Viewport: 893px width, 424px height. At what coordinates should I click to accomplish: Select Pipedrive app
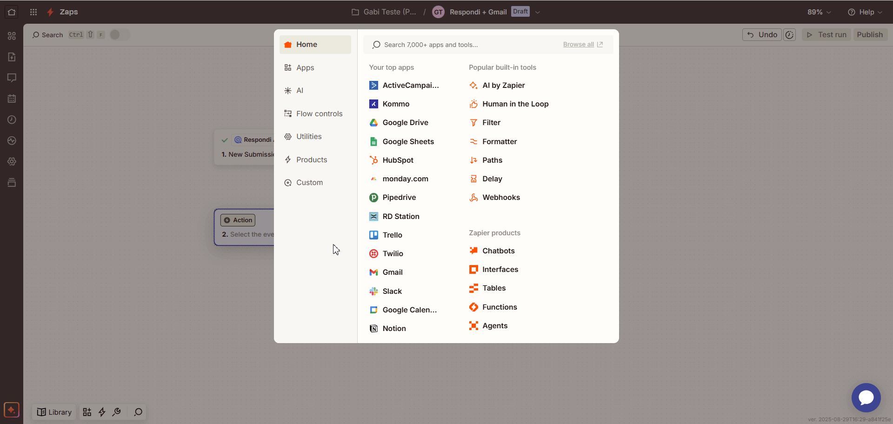(393, 198)
